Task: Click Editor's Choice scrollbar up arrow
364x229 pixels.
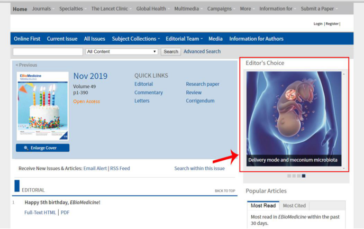Action: coord(344,74)
